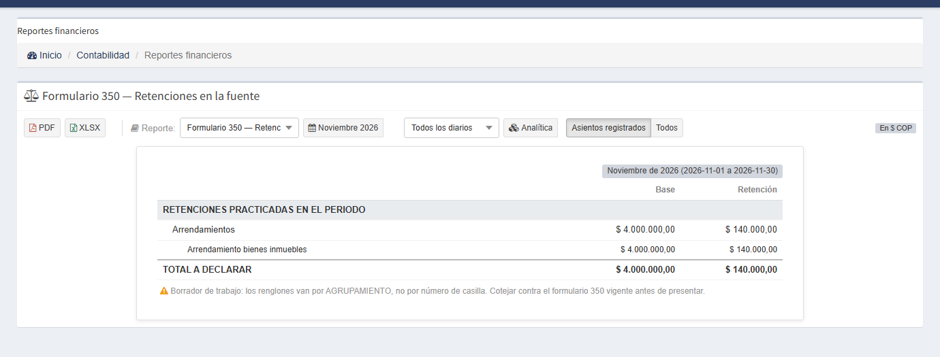Click the Noviembre de 2026 period label
The height and width of the screenshot is (357, 940).
pyautogui.click(x=692, y=171)
